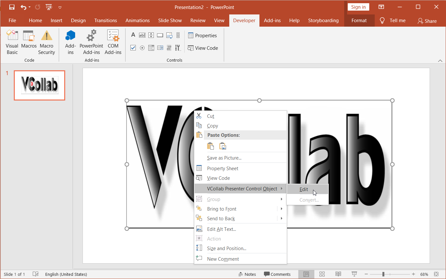
Task: Click the Ribbon Display Options icon
Action: [x=381, y=7]
